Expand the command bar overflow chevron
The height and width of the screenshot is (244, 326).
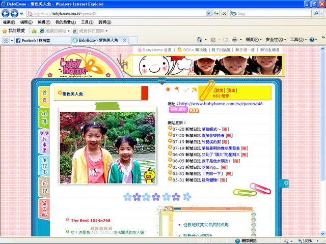click(323, 37)
